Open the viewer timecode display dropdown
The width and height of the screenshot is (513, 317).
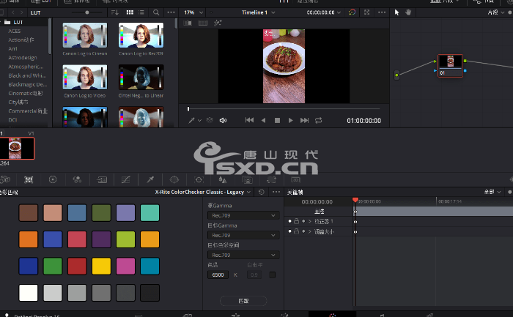[x=324, y=12]
